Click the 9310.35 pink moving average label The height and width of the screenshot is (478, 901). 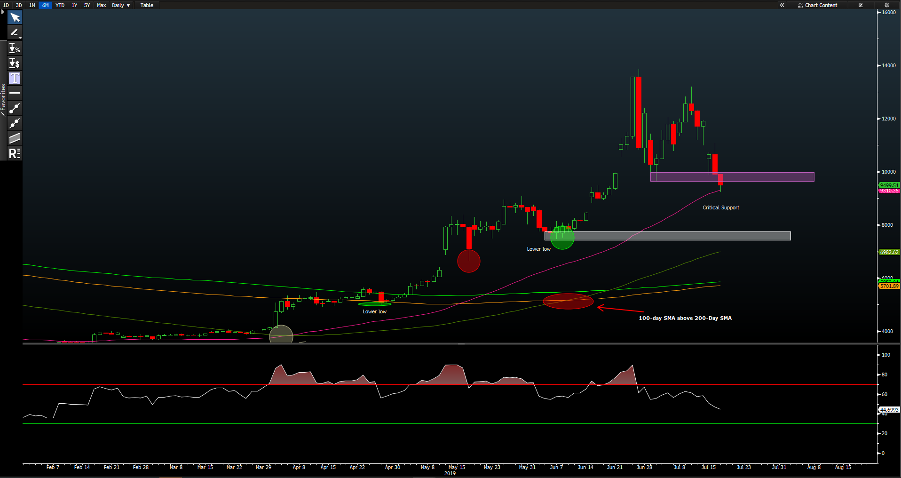[889, 191]
